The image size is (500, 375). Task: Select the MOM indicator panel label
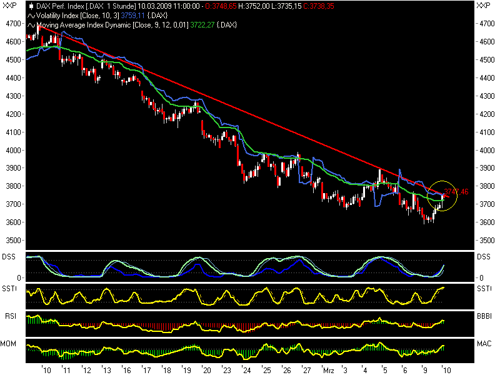(x=8, y=343)
